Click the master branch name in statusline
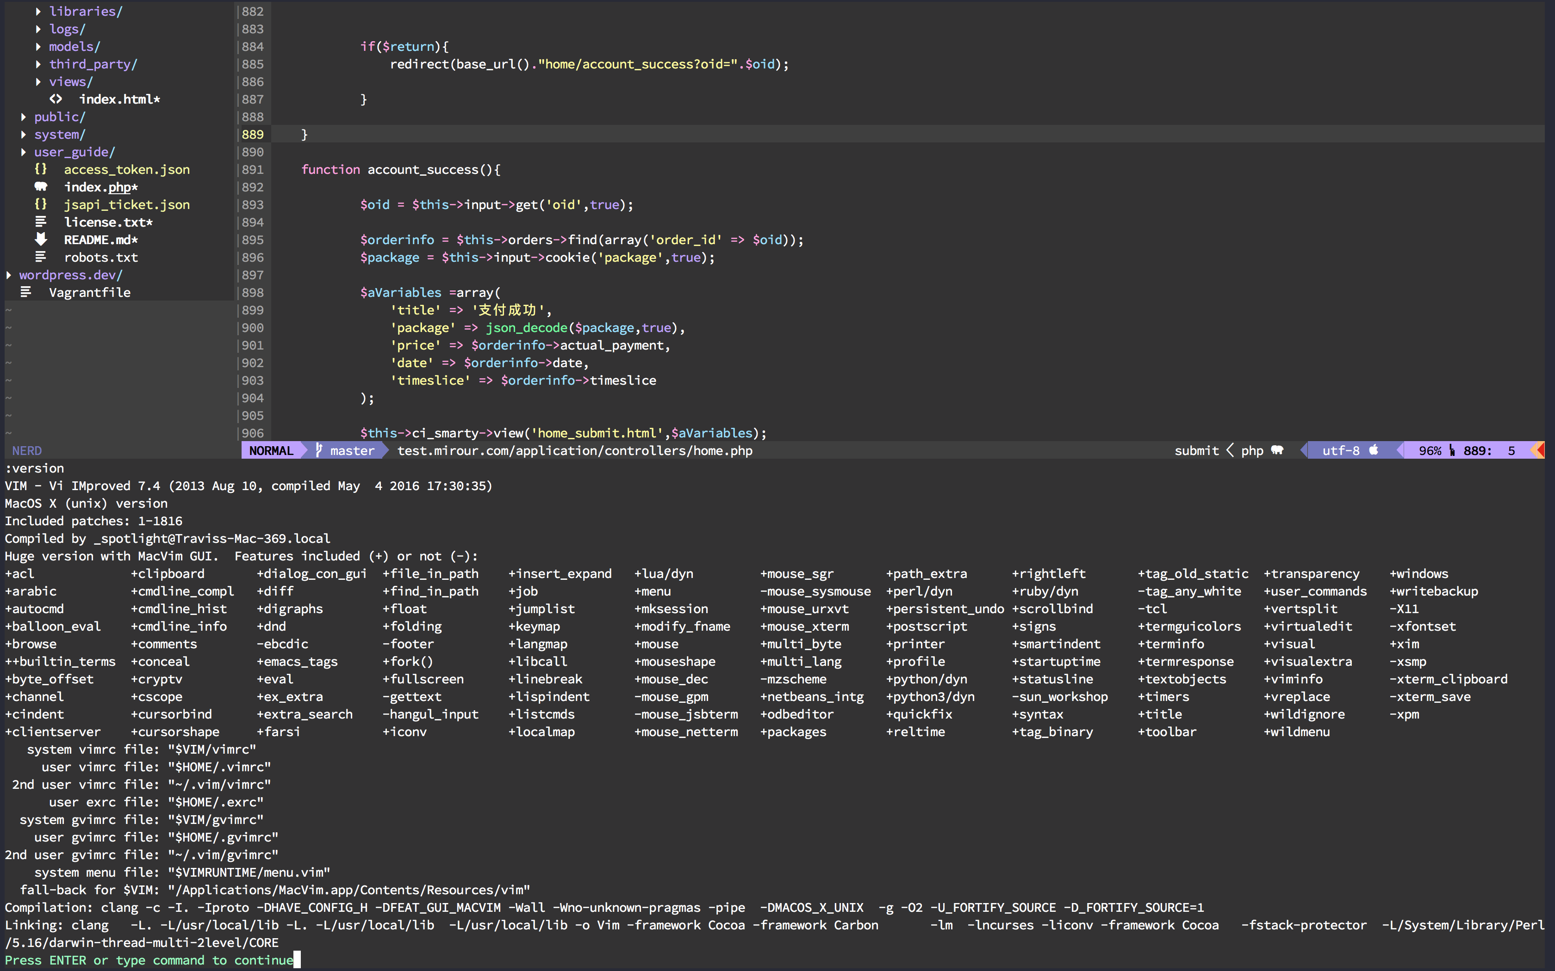This screenshot has width=1555, height=971. coord(352,450)
